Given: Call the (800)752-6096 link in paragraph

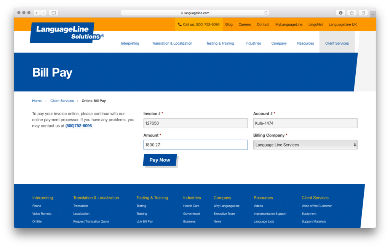Looking at the screenshot, I should [x=78, y=126].
